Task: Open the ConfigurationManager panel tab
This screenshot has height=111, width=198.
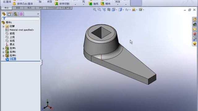Action: (15, 14)
